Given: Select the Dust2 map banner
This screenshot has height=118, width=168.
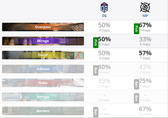Looking at the screenshot, I should pos(43,55).
